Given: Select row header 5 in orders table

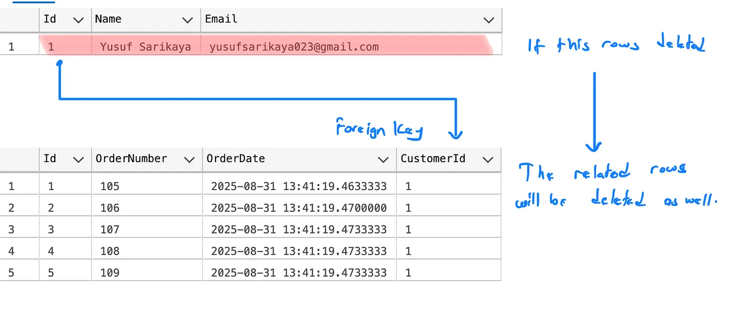Looking at the screenshot, I should click(12, 272).
